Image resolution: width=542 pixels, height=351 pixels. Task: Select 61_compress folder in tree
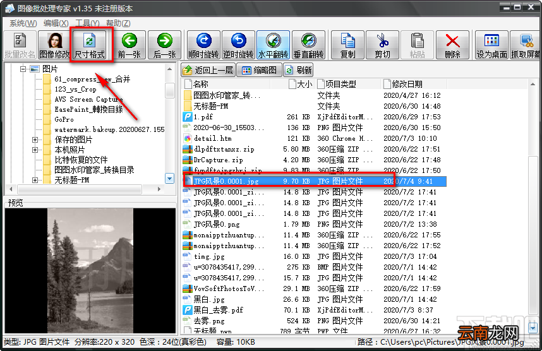tap(92, 79)
